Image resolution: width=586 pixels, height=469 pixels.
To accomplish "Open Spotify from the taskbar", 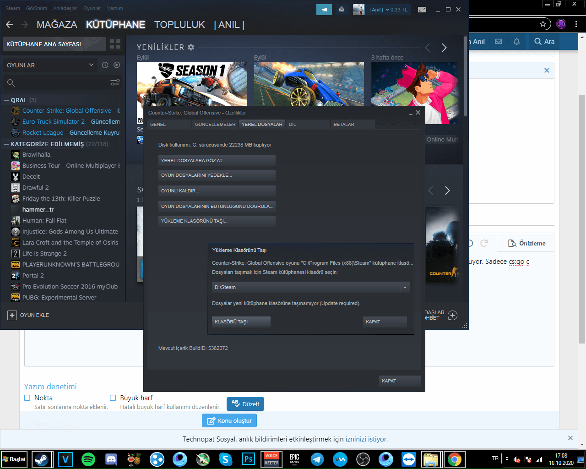I will pyautogui.click(x=88, y=459).
